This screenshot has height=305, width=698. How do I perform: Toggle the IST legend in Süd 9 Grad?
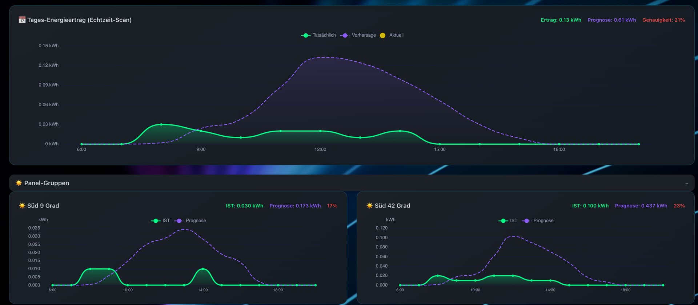pos(160,220)
